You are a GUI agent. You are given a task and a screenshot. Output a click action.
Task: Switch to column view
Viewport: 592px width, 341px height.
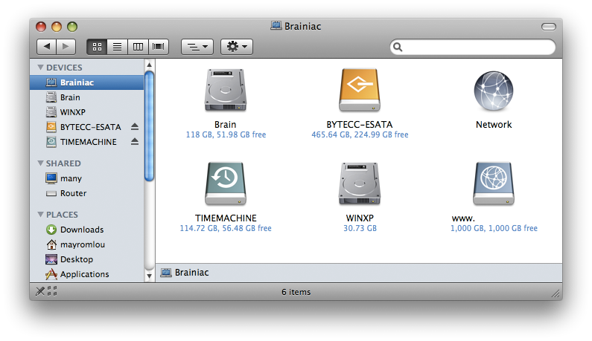pos(138,47)
